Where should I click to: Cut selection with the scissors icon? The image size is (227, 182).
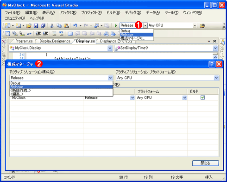click(52, 25)
